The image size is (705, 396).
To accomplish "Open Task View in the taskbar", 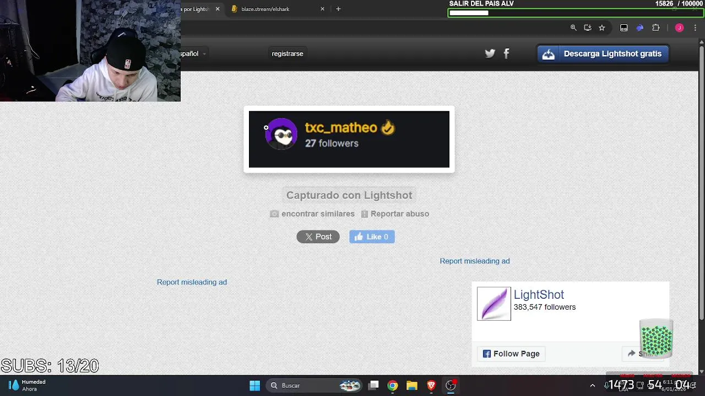I will [373, 386].
